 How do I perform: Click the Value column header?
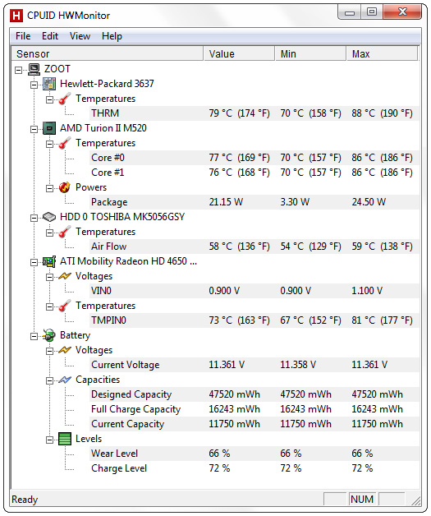239,53
